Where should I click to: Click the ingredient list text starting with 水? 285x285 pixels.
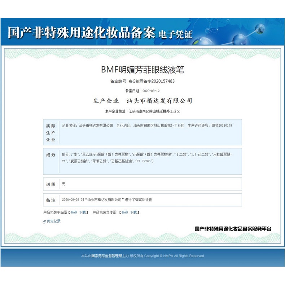click(x=147, y=158)
